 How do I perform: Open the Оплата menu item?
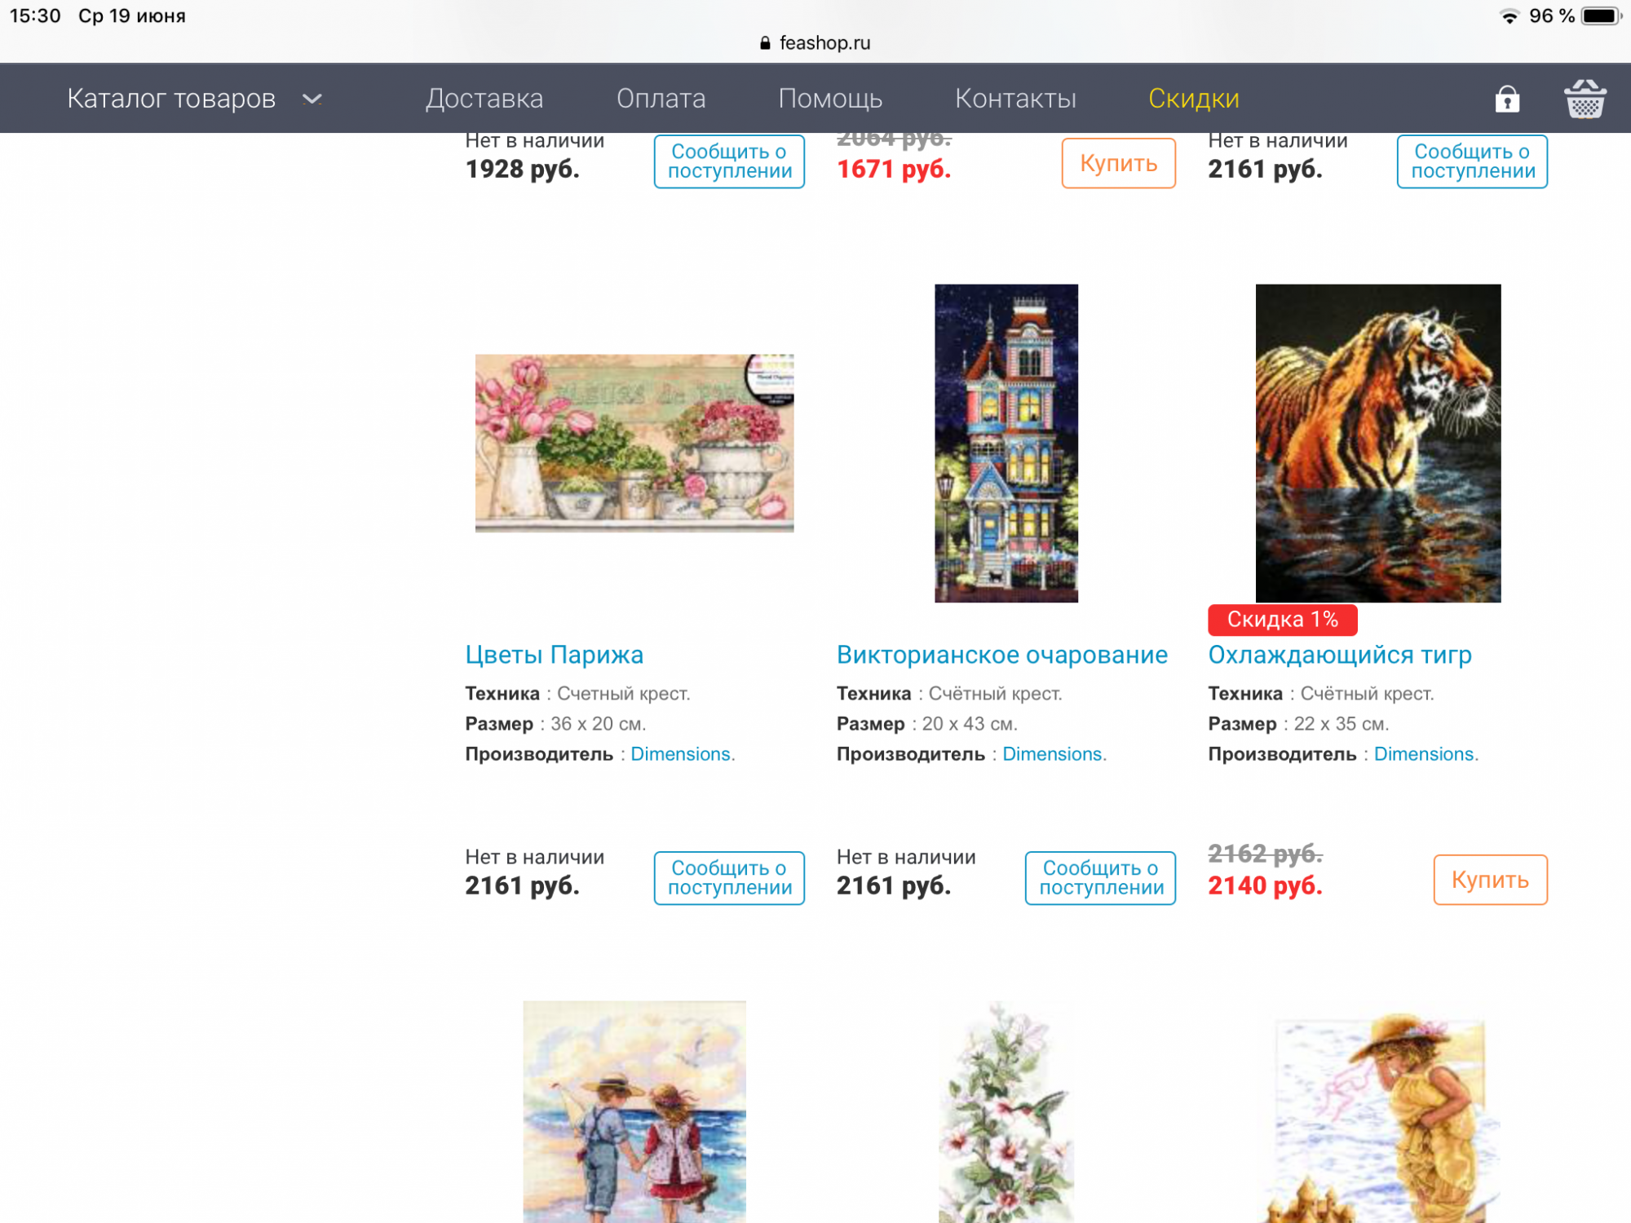[x=661, y=99]
